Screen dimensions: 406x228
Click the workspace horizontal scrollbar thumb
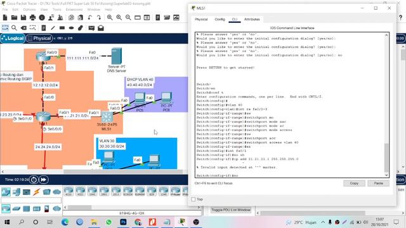click(x=123, y=172)
